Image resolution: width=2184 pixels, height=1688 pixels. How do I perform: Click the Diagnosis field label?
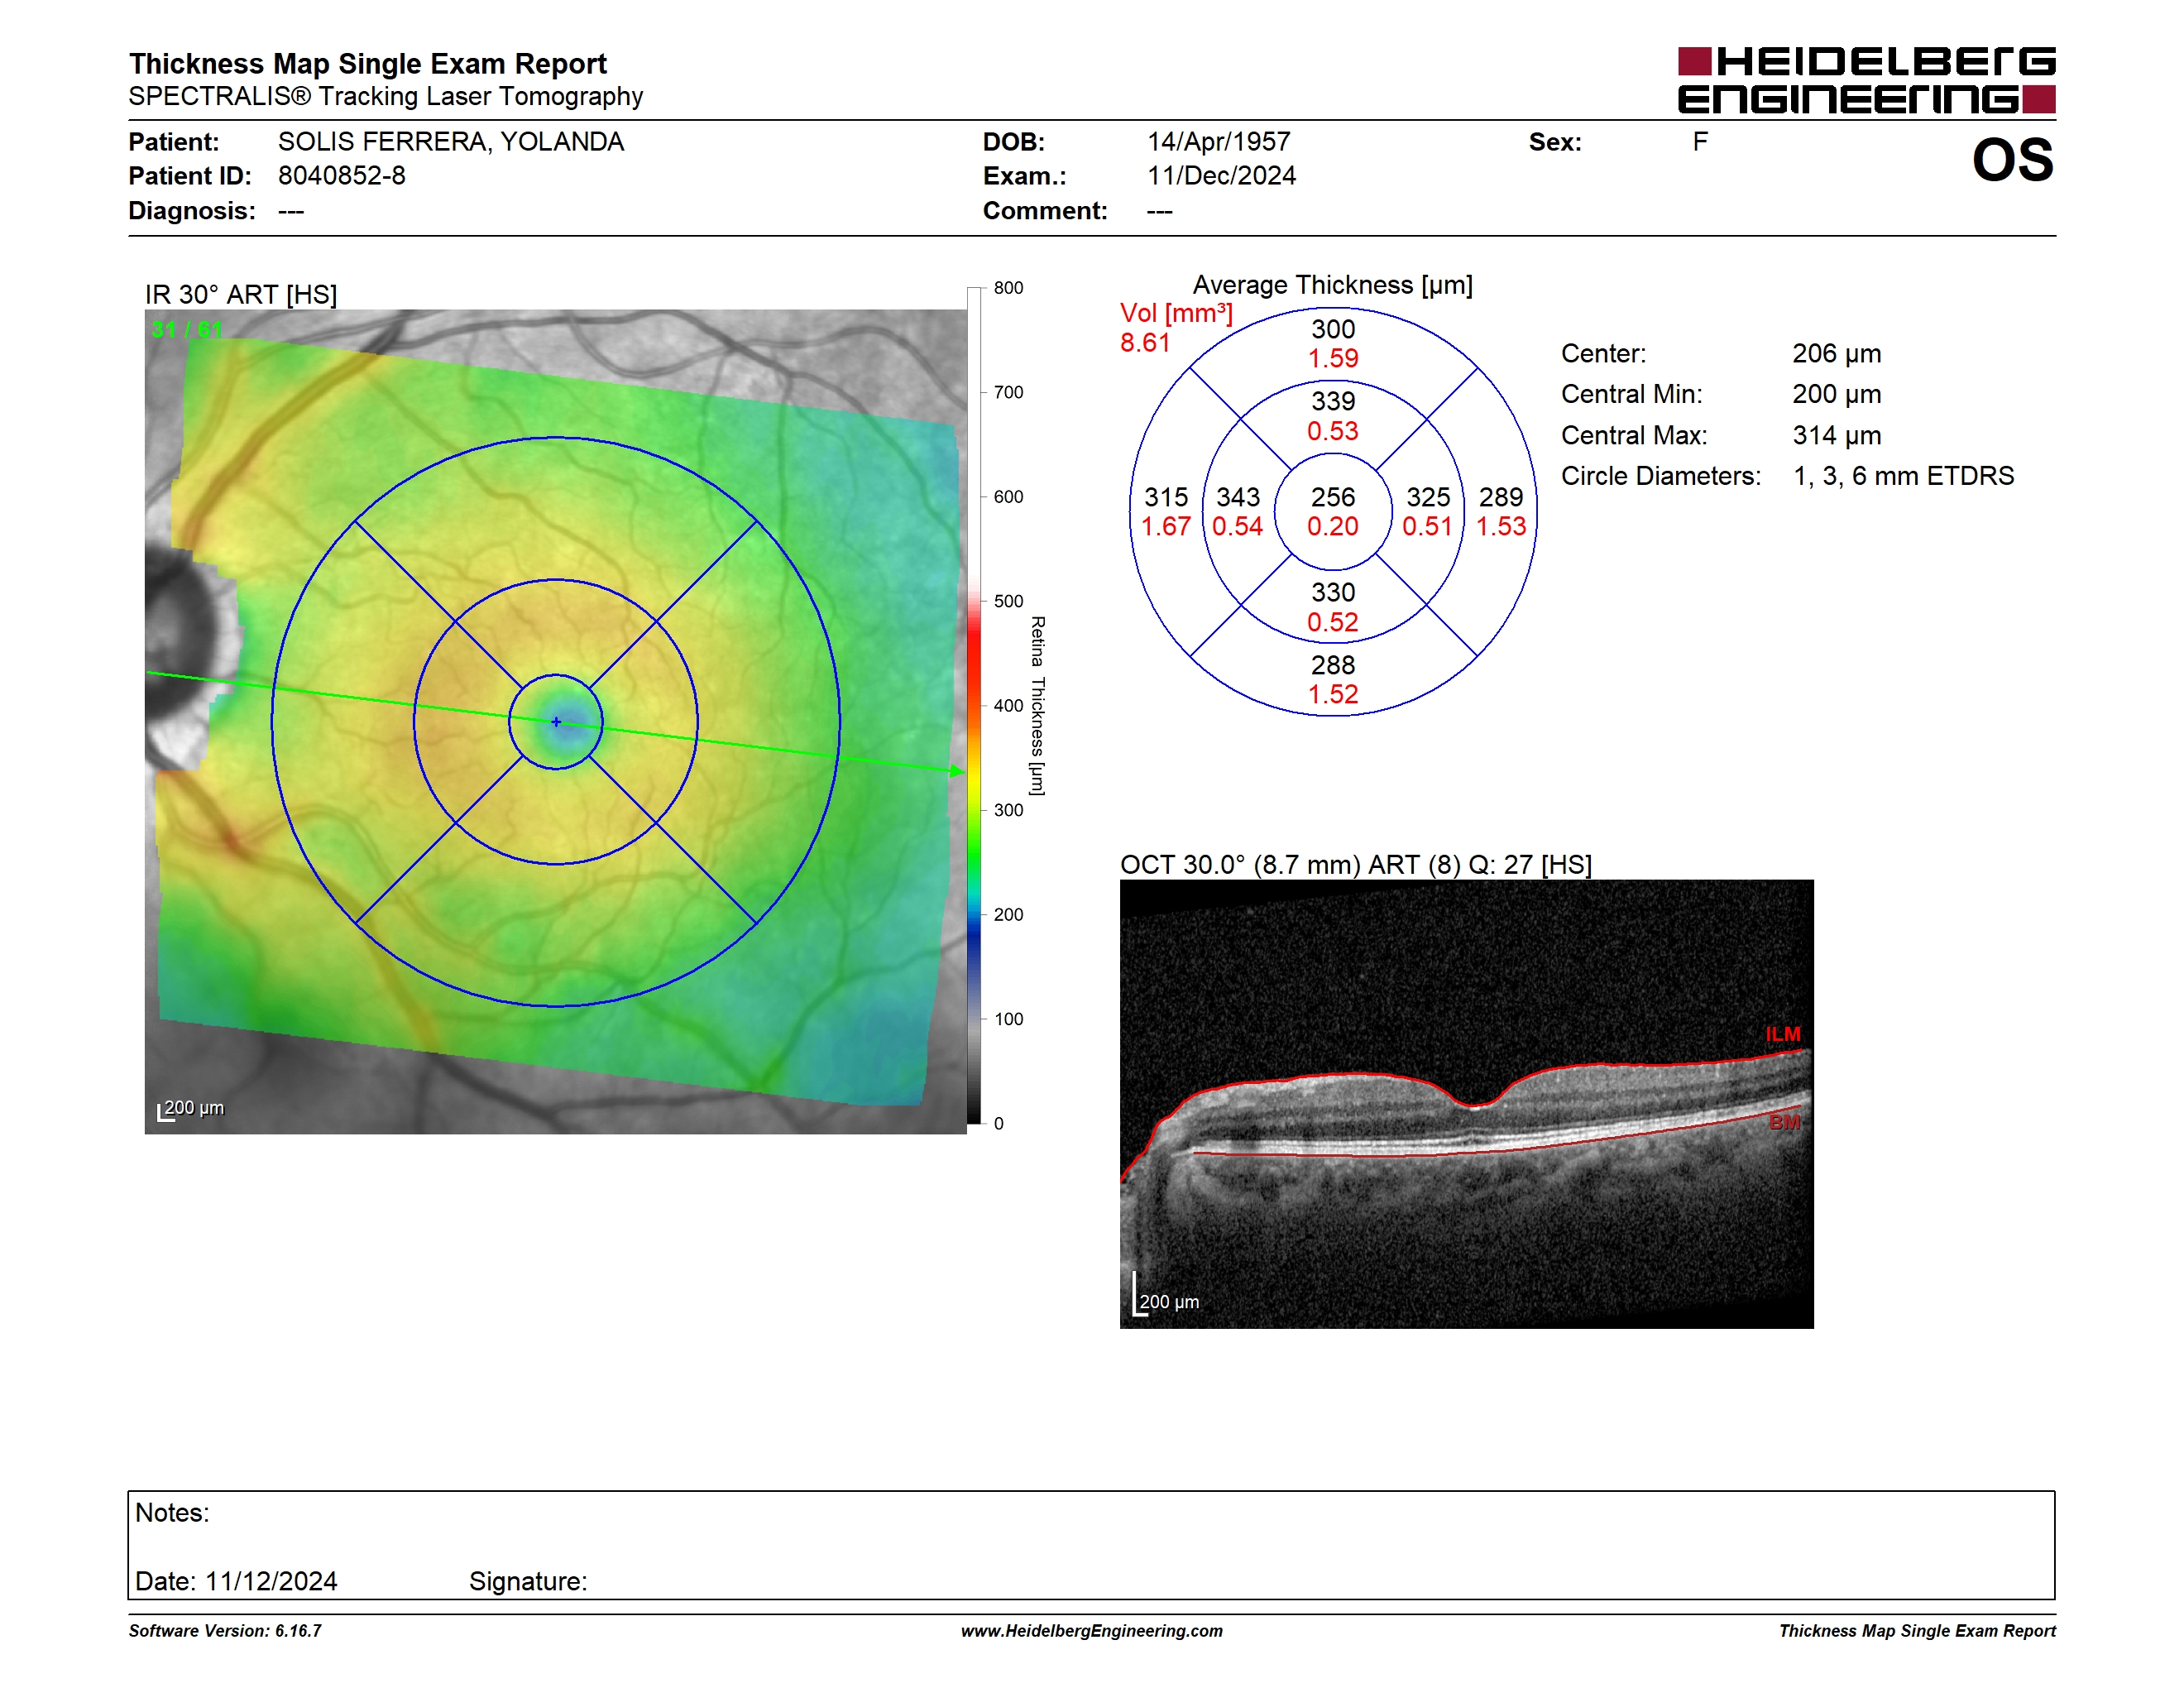tap(192, 211)
